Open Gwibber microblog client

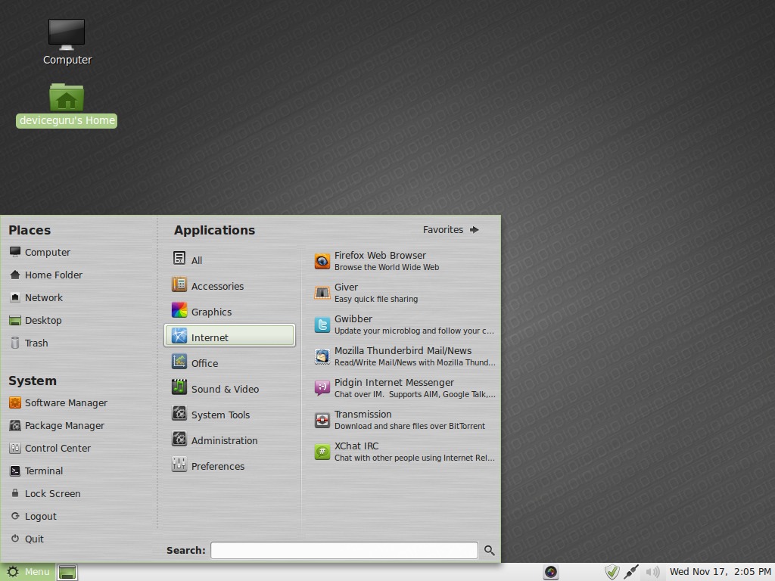pos(404,325)
